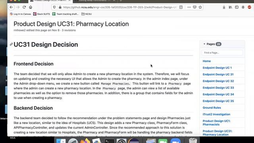Open the Zoom app in the dock
Image resolution: width=254 pixels, height=143 pixels.
pos(175,141)
